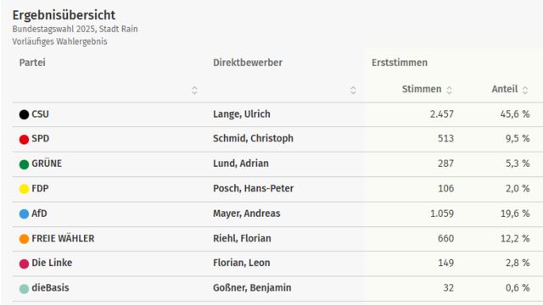The height and width of the screenshot is (305, 543).
Task: Click the teal dieBasis party dot
Action: pyautogui.click(x=24, y=289)
